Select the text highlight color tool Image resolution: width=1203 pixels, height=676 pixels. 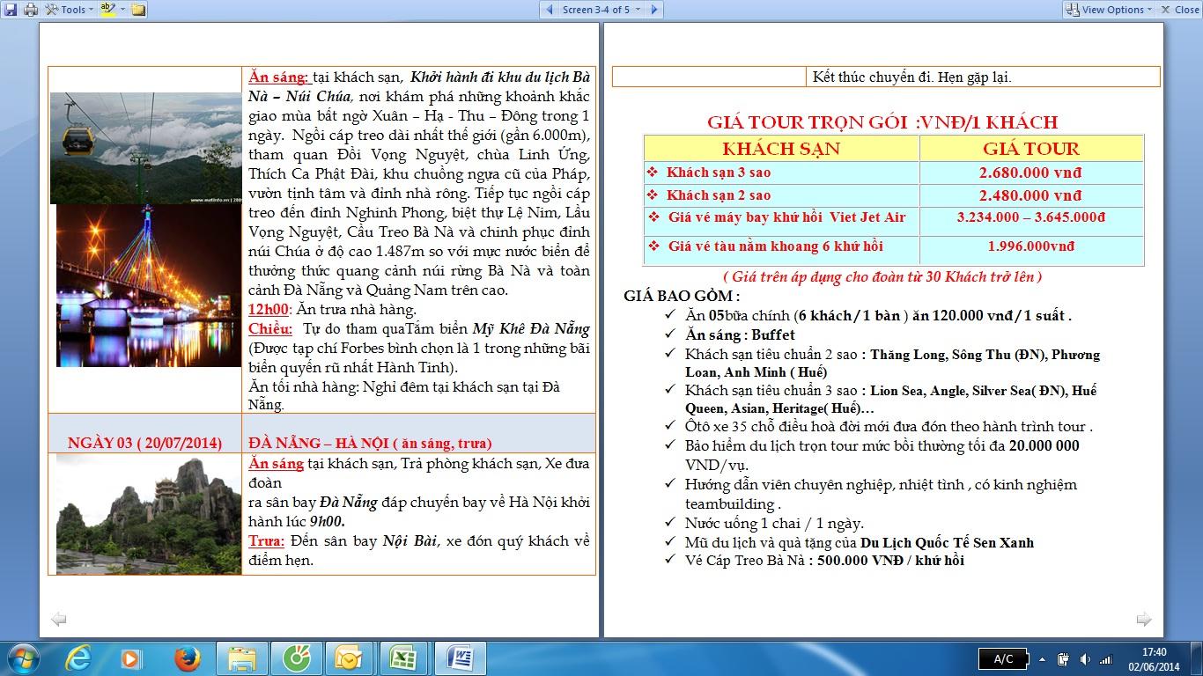[x=107, y=10]
